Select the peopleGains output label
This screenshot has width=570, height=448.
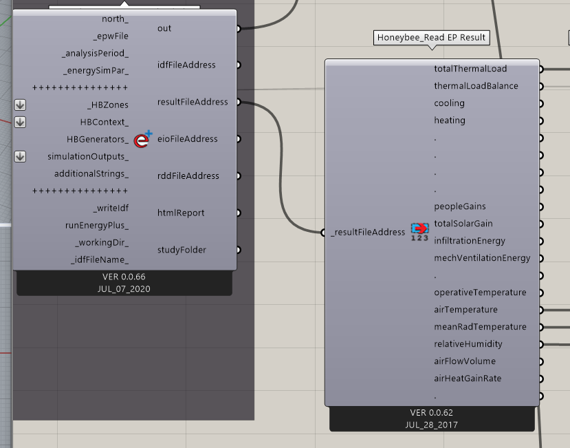(460, 206)
